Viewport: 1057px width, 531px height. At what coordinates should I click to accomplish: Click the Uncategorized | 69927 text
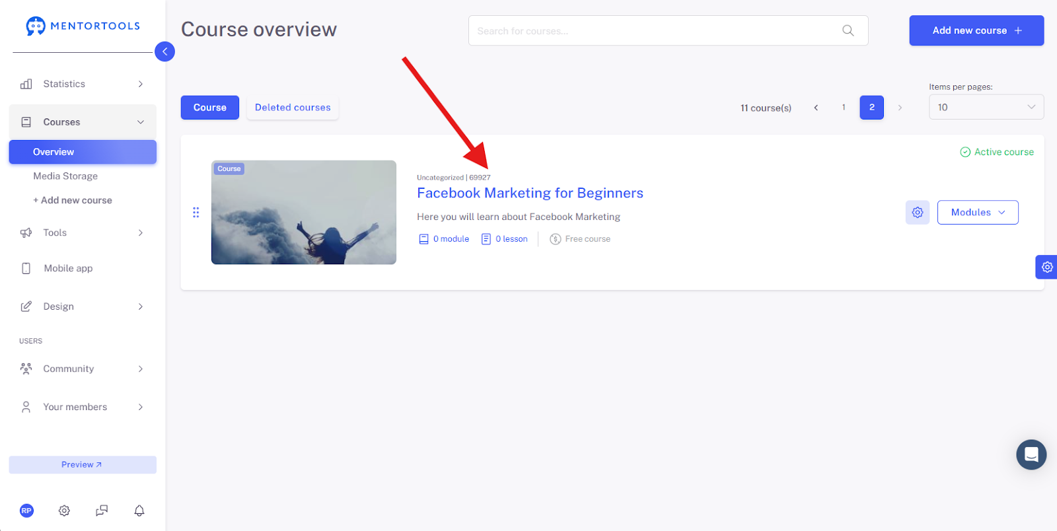click(454, 178)
